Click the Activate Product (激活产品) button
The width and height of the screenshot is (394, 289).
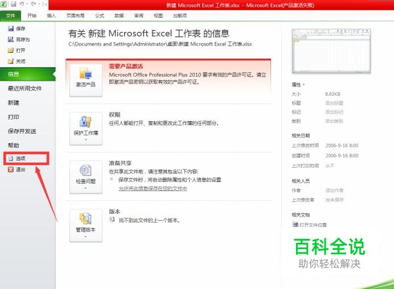pos(85,80)
